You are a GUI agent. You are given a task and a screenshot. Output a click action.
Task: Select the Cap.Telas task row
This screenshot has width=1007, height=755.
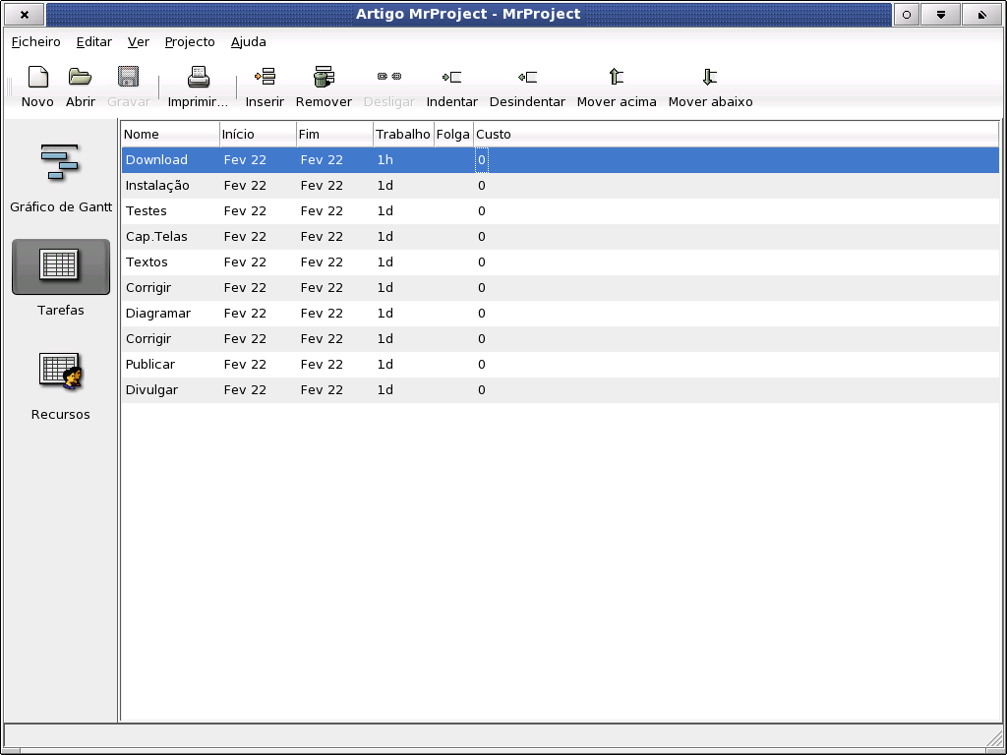tap(560, 237)
